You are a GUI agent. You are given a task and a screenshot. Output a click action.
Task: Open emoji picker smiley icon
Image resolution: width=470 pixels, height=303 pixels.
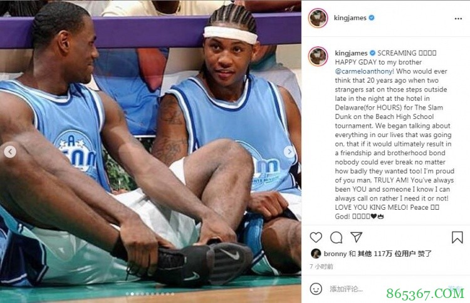tap(316, 289)
